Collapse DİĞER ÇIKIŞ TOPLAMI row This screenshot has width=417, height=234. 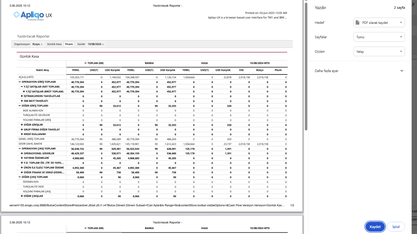point(20,177)
